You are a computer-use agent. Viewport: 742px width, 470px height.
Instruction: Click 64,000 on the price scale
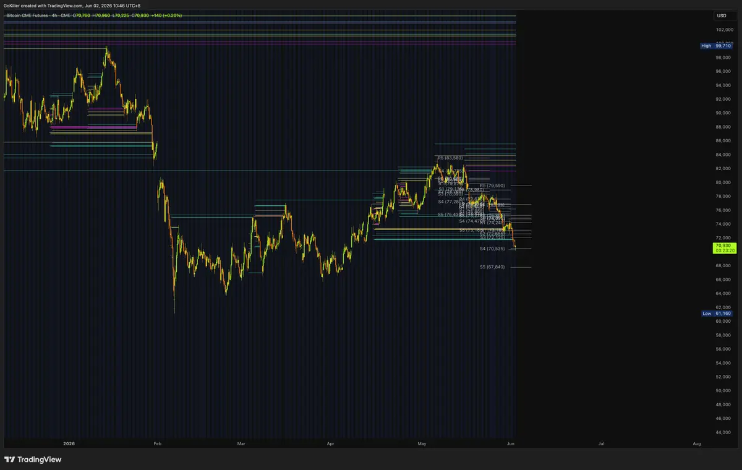coord(723,293)
